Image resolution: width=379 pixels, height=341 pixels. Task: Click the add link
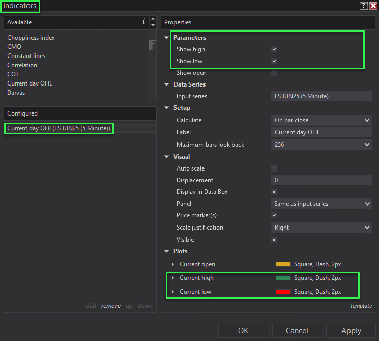tap(91, 306)
